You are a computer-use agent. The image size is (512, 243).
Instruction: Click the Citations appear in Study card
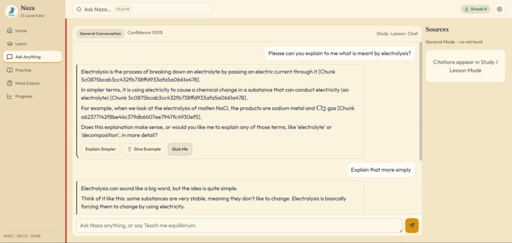pos(465,66)
